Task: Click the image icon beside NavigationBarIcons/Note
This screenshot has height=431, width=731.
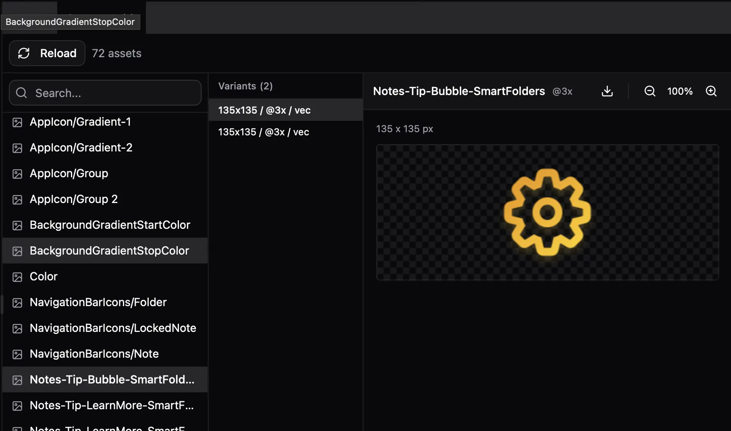Action: 17,354
